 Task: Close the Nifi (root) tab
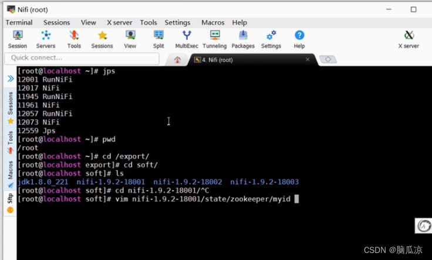(308, 59)
